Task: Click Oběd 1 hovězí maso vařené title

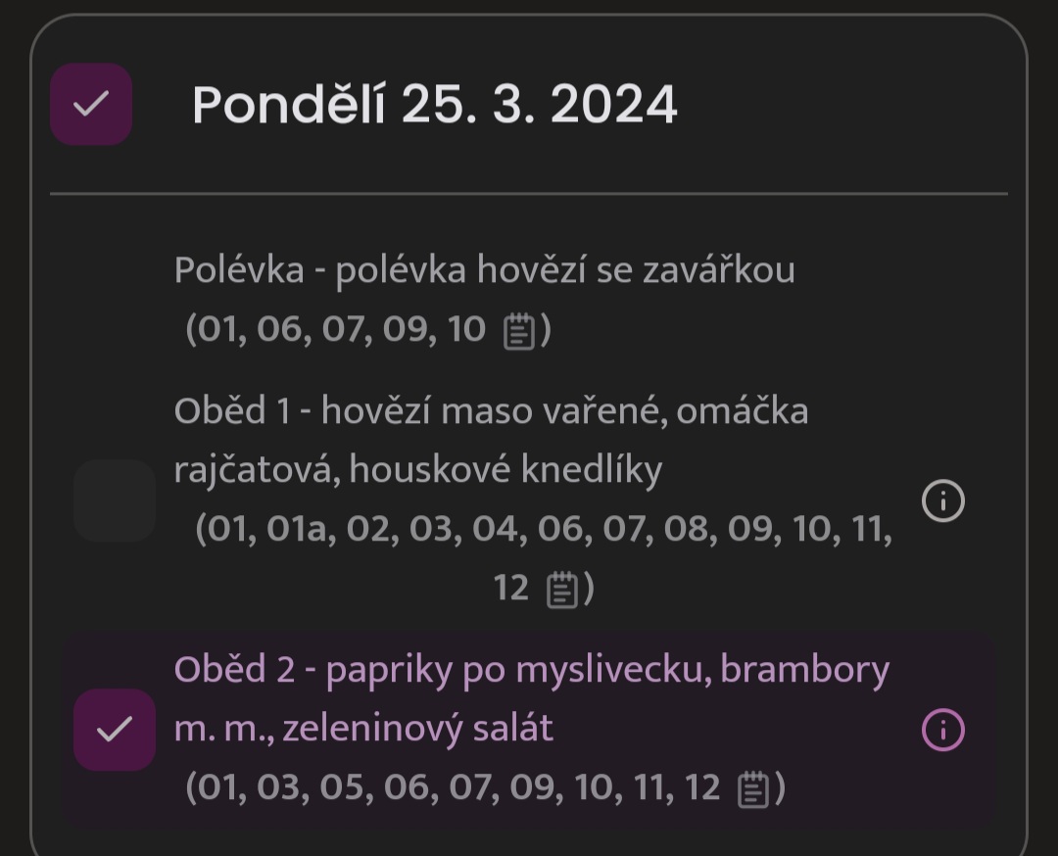Action: tap(491, 441)
